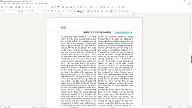
Task: Toggle underline formatting
Action: pos(58,11)
